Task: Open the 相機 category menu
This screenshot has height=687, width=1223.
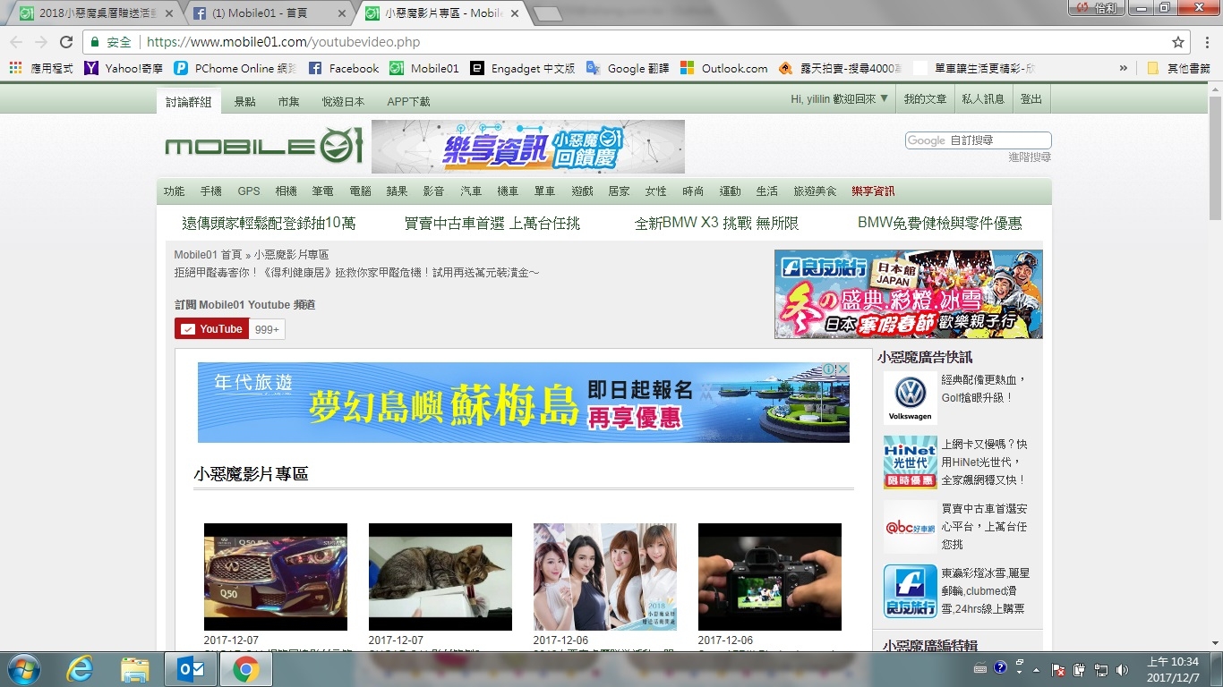Action: point(287,191)
